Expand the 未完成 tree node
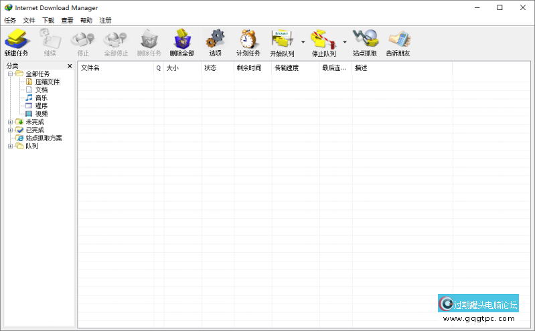The height and width of the screenshot is (331, 535). tap(10, 122)
